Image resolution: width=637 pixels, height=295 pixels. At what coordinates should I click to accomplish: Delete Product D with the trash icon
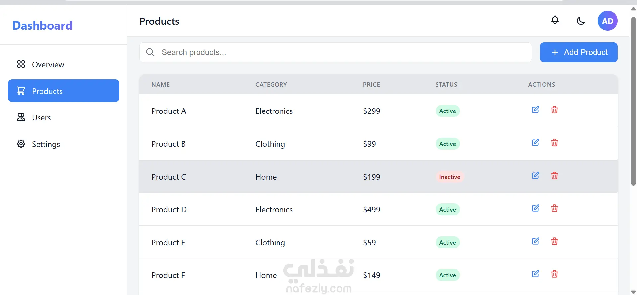554,208
